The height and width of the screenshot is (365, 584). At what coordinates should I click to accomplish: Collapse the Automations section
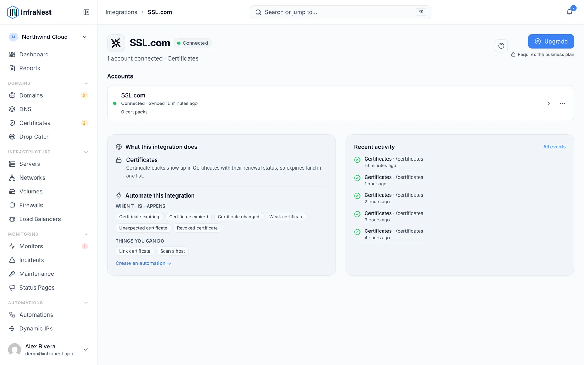(x=48, y=303)
